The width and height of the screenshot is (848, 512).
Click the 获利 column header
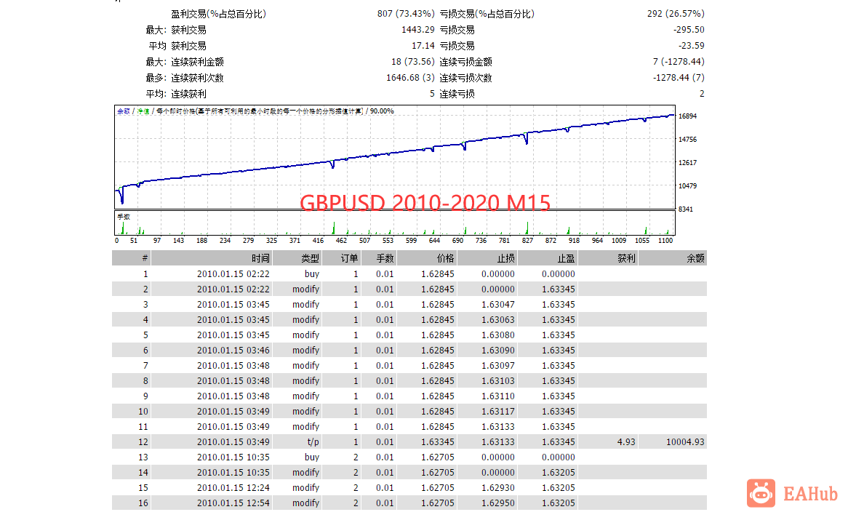[626, 258]
